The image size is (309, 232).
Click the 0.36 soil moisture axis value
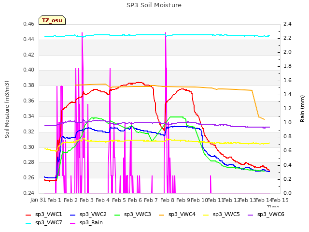(x=29, y=101)
